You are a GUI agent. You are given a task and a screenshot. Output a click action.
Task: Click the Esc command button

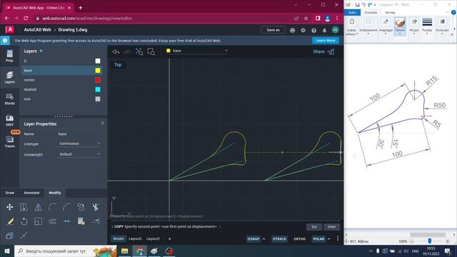314,227
